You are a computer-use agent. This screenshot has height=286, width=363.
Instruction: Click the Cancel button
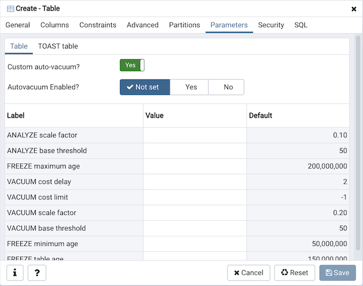[x=248, y=273]
